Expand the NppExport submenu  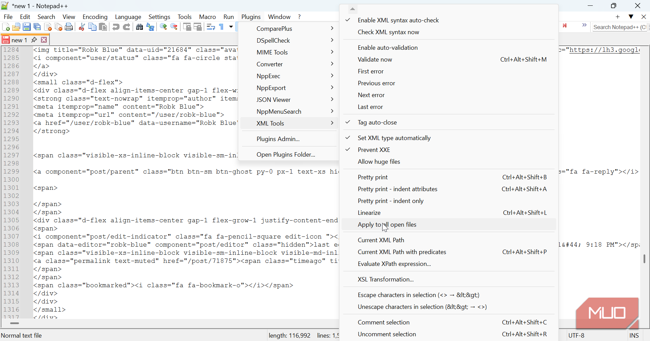point(289,88)
